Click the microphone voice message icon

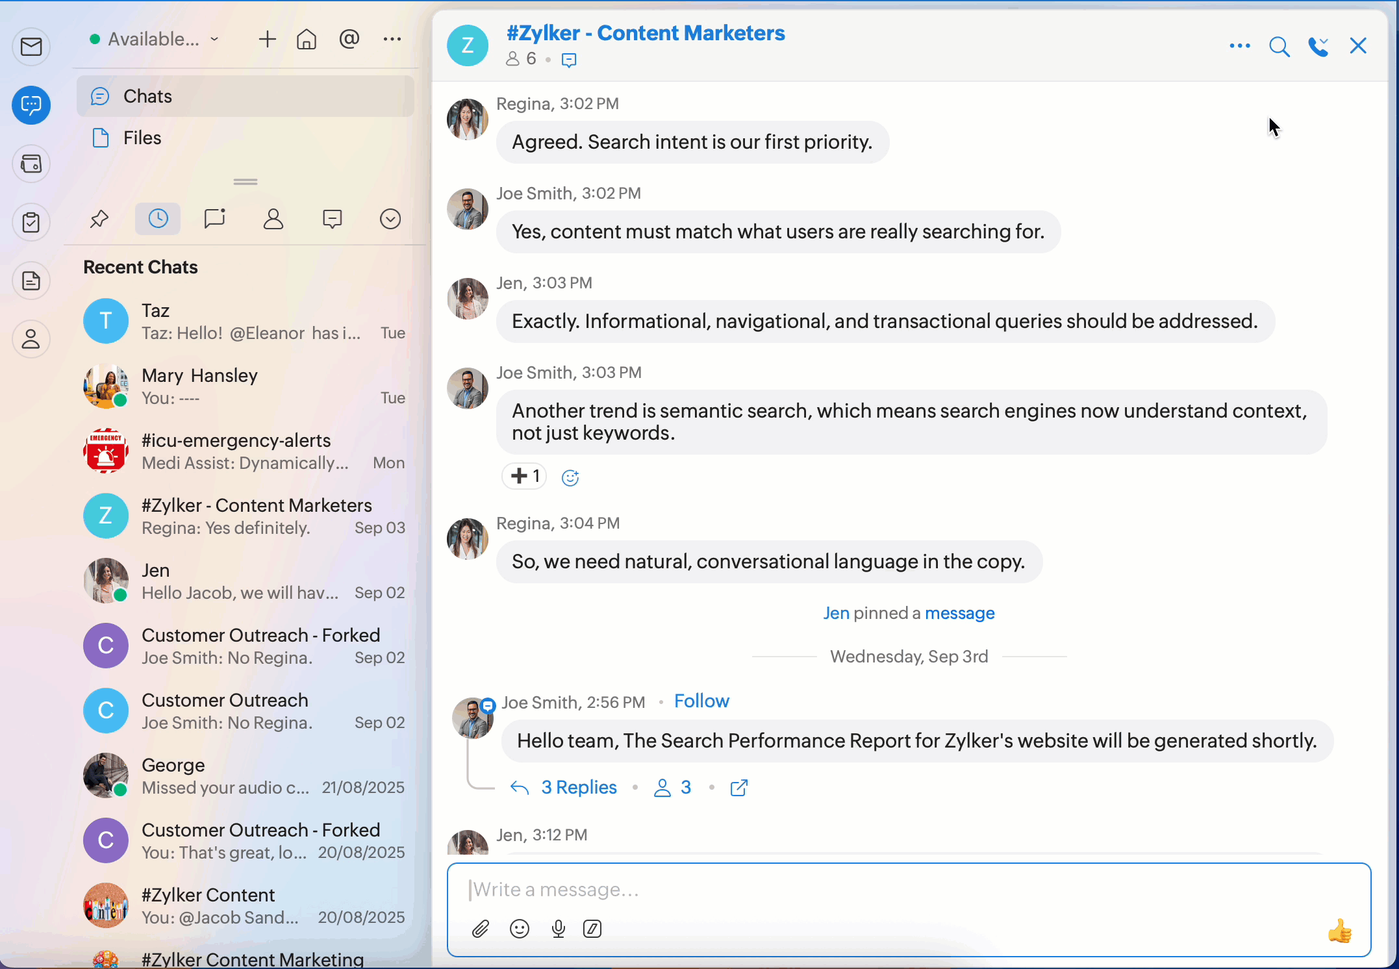558,929
